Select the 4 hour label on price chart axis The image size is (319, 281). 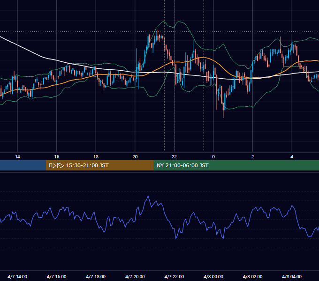292,157
